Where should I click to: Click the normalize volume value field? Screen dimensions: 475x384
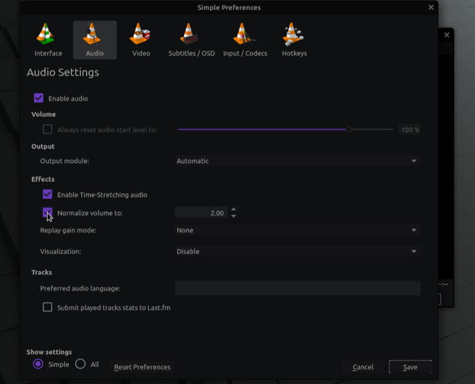click(201, 213)
